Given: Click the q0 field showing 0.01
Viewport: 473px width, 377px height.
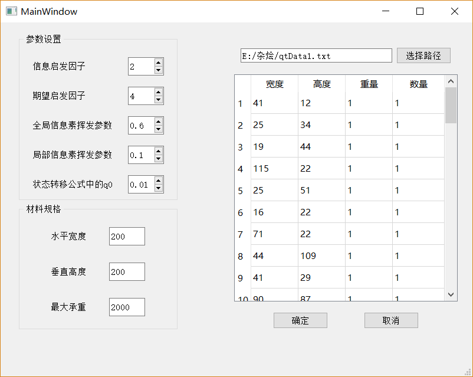Looking at the screenshot, I should (x=142, y=185).
